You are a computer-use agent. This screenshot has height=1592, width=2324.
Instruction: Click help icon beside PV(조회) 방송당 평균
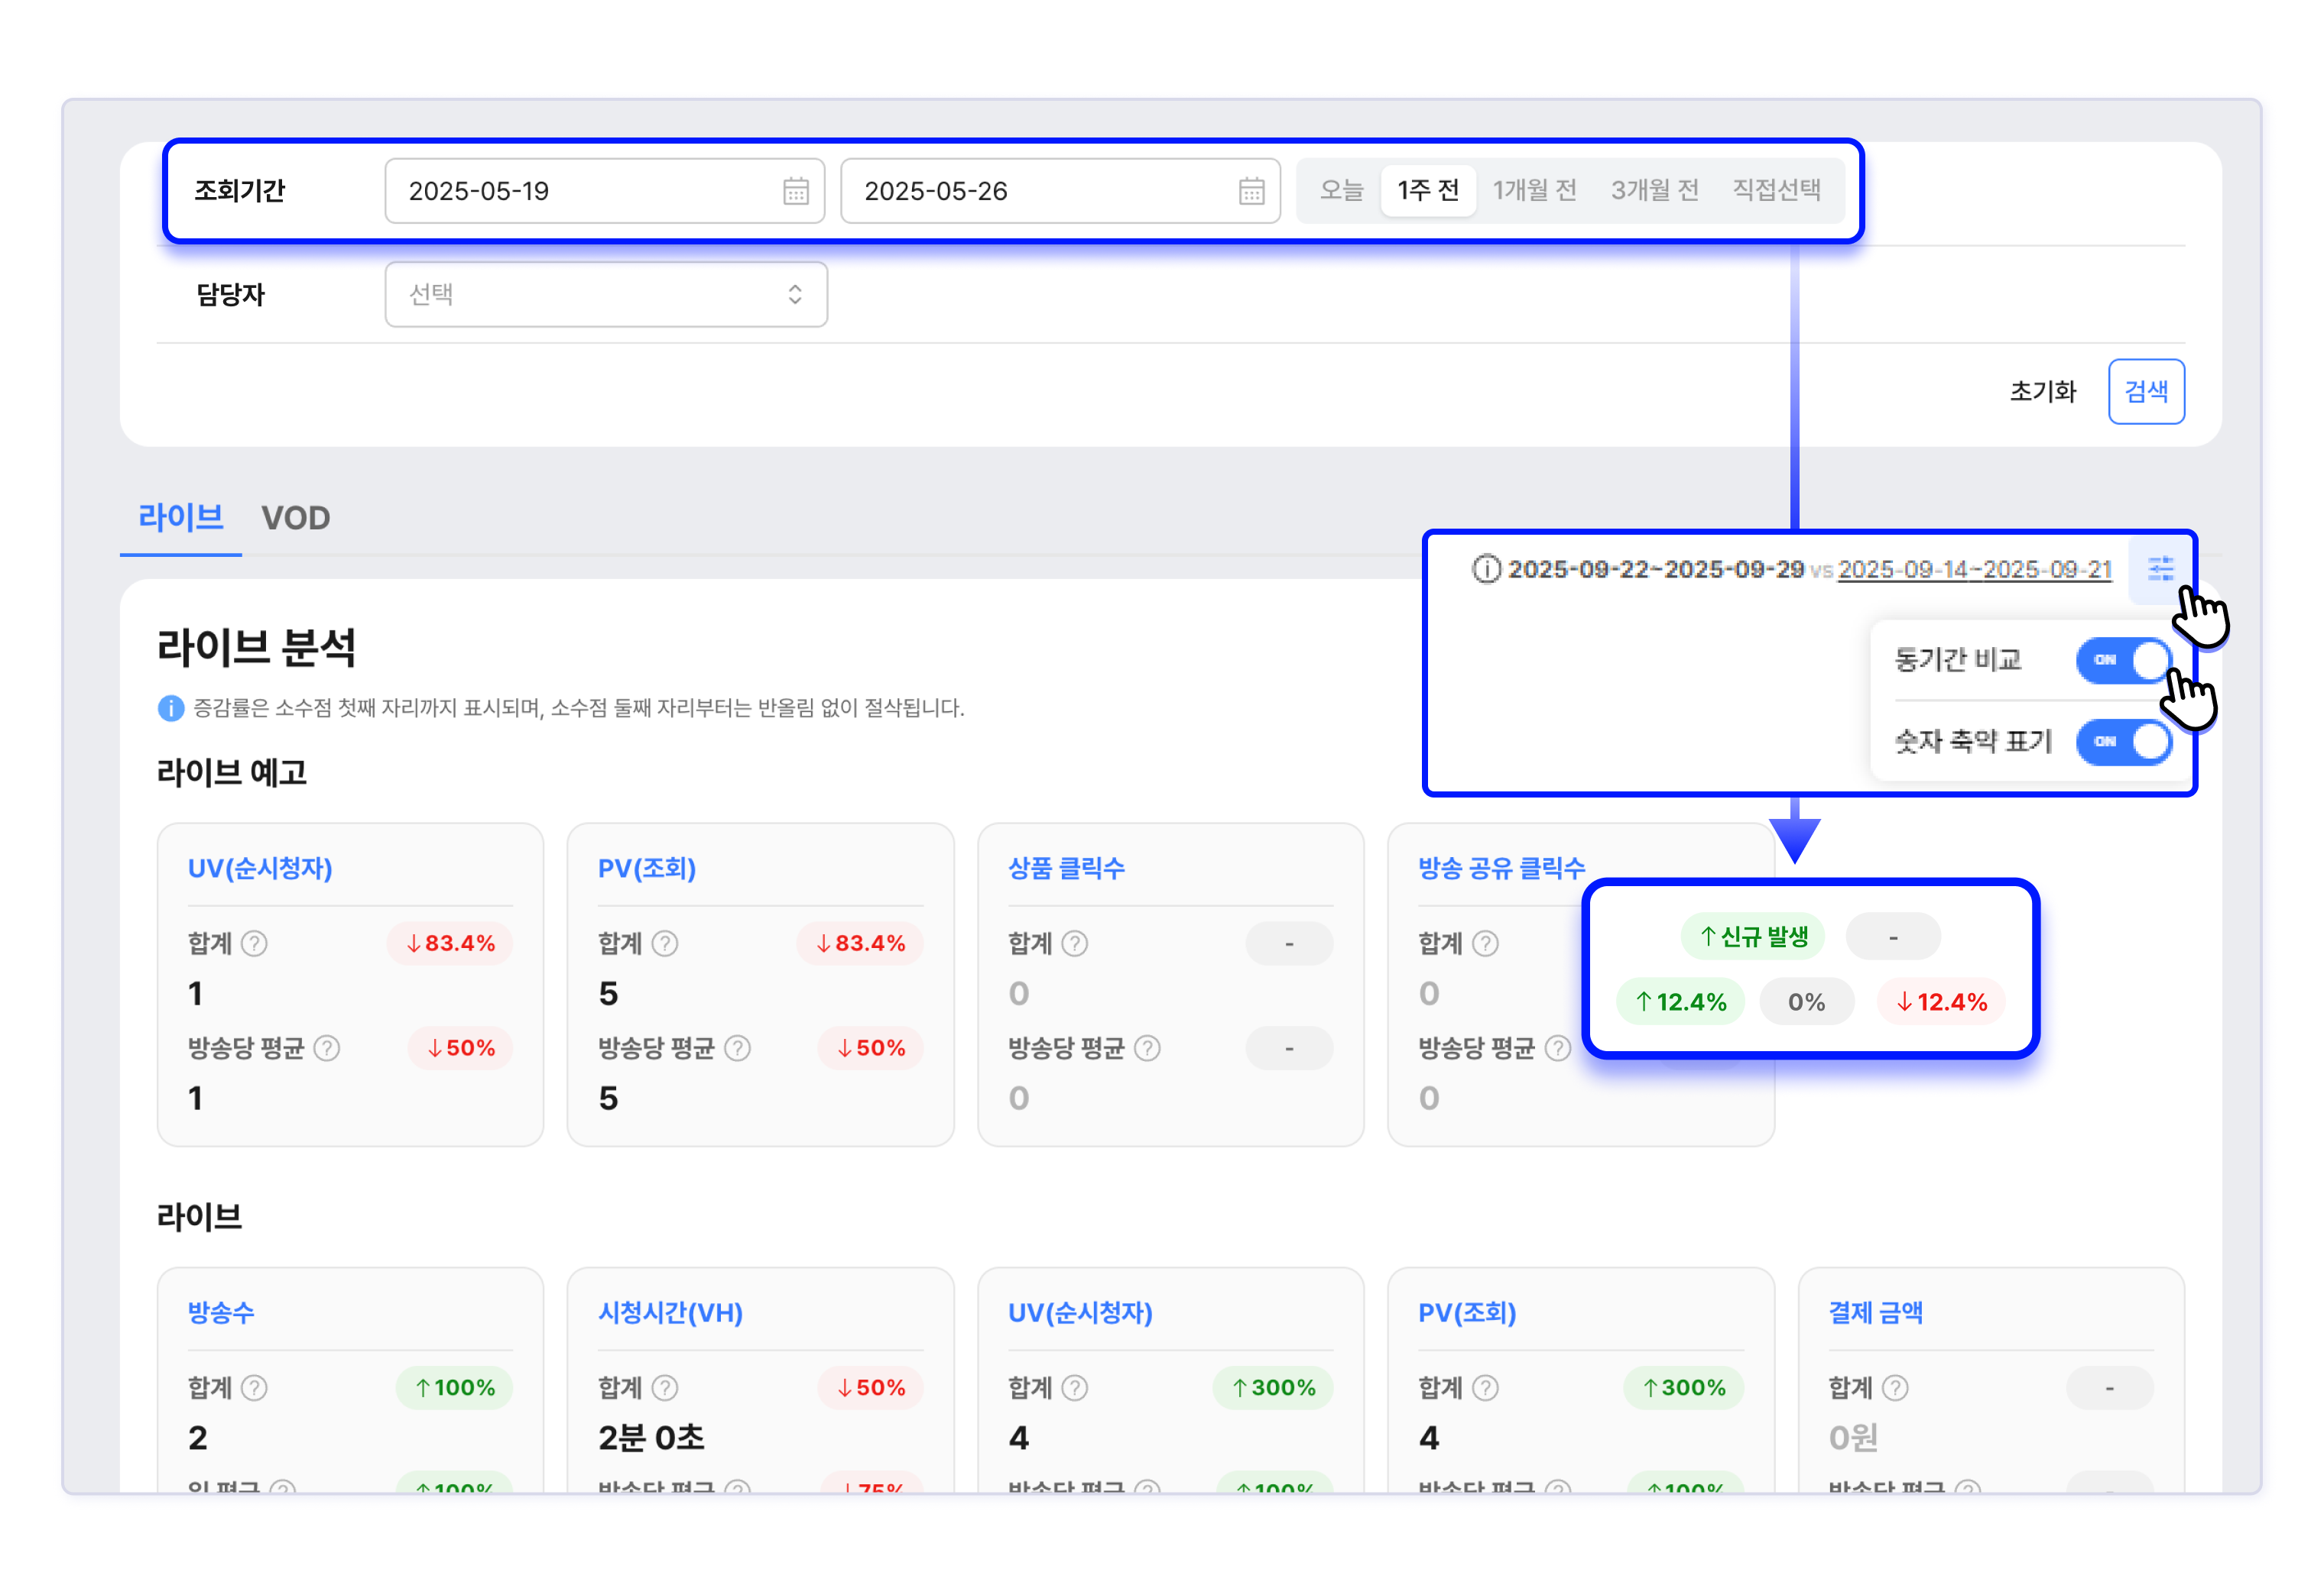(737, 1048)
